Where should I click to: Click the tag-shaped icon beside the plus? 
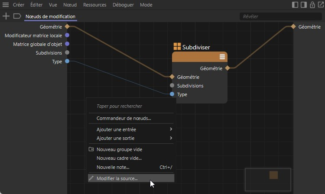click(17, 16)
